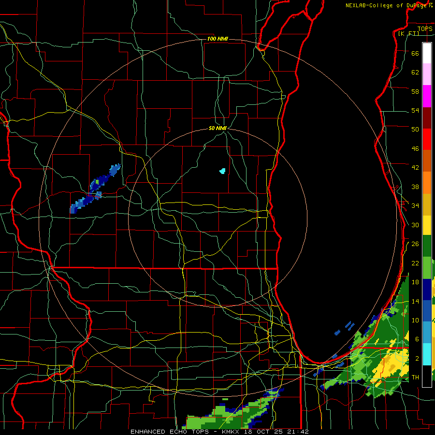Viewport: 435px width, 435px height.
Task: Click the navy blue legend swatch
Action: (x=427, y=290)
